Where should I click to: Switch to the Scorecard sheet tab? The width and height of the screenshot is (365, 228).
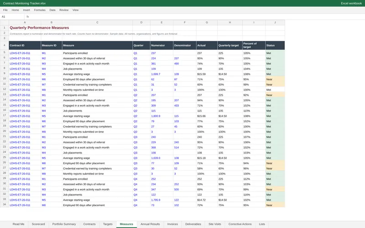[38, 224]
